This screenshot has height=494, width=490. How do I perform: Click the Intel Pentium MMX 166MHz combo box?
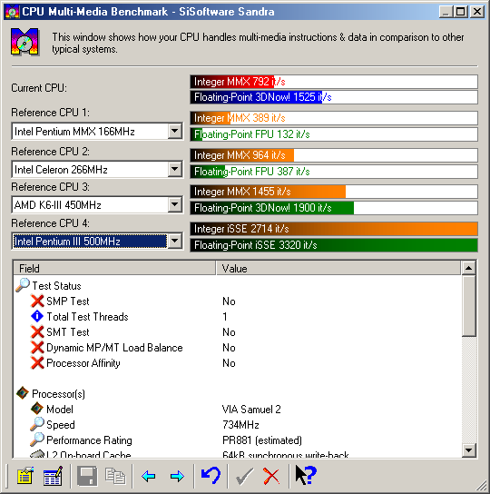click(97, 131)
